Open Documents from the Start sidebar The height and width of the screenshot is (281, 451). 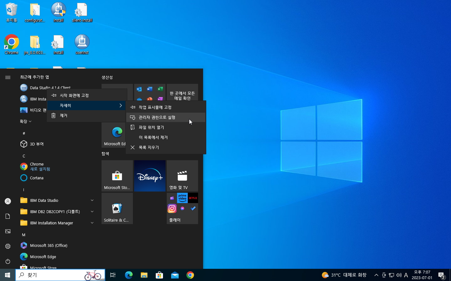[8, 216]
